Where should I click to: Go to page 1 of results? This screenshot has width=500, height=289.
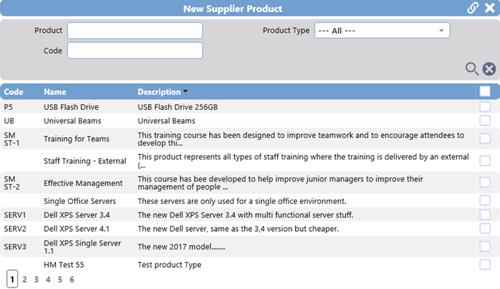click(x=12, y=279)
